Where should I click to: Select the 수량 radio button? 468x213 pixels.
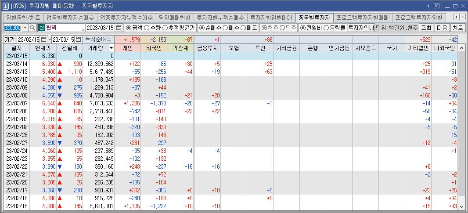[147, 28]
